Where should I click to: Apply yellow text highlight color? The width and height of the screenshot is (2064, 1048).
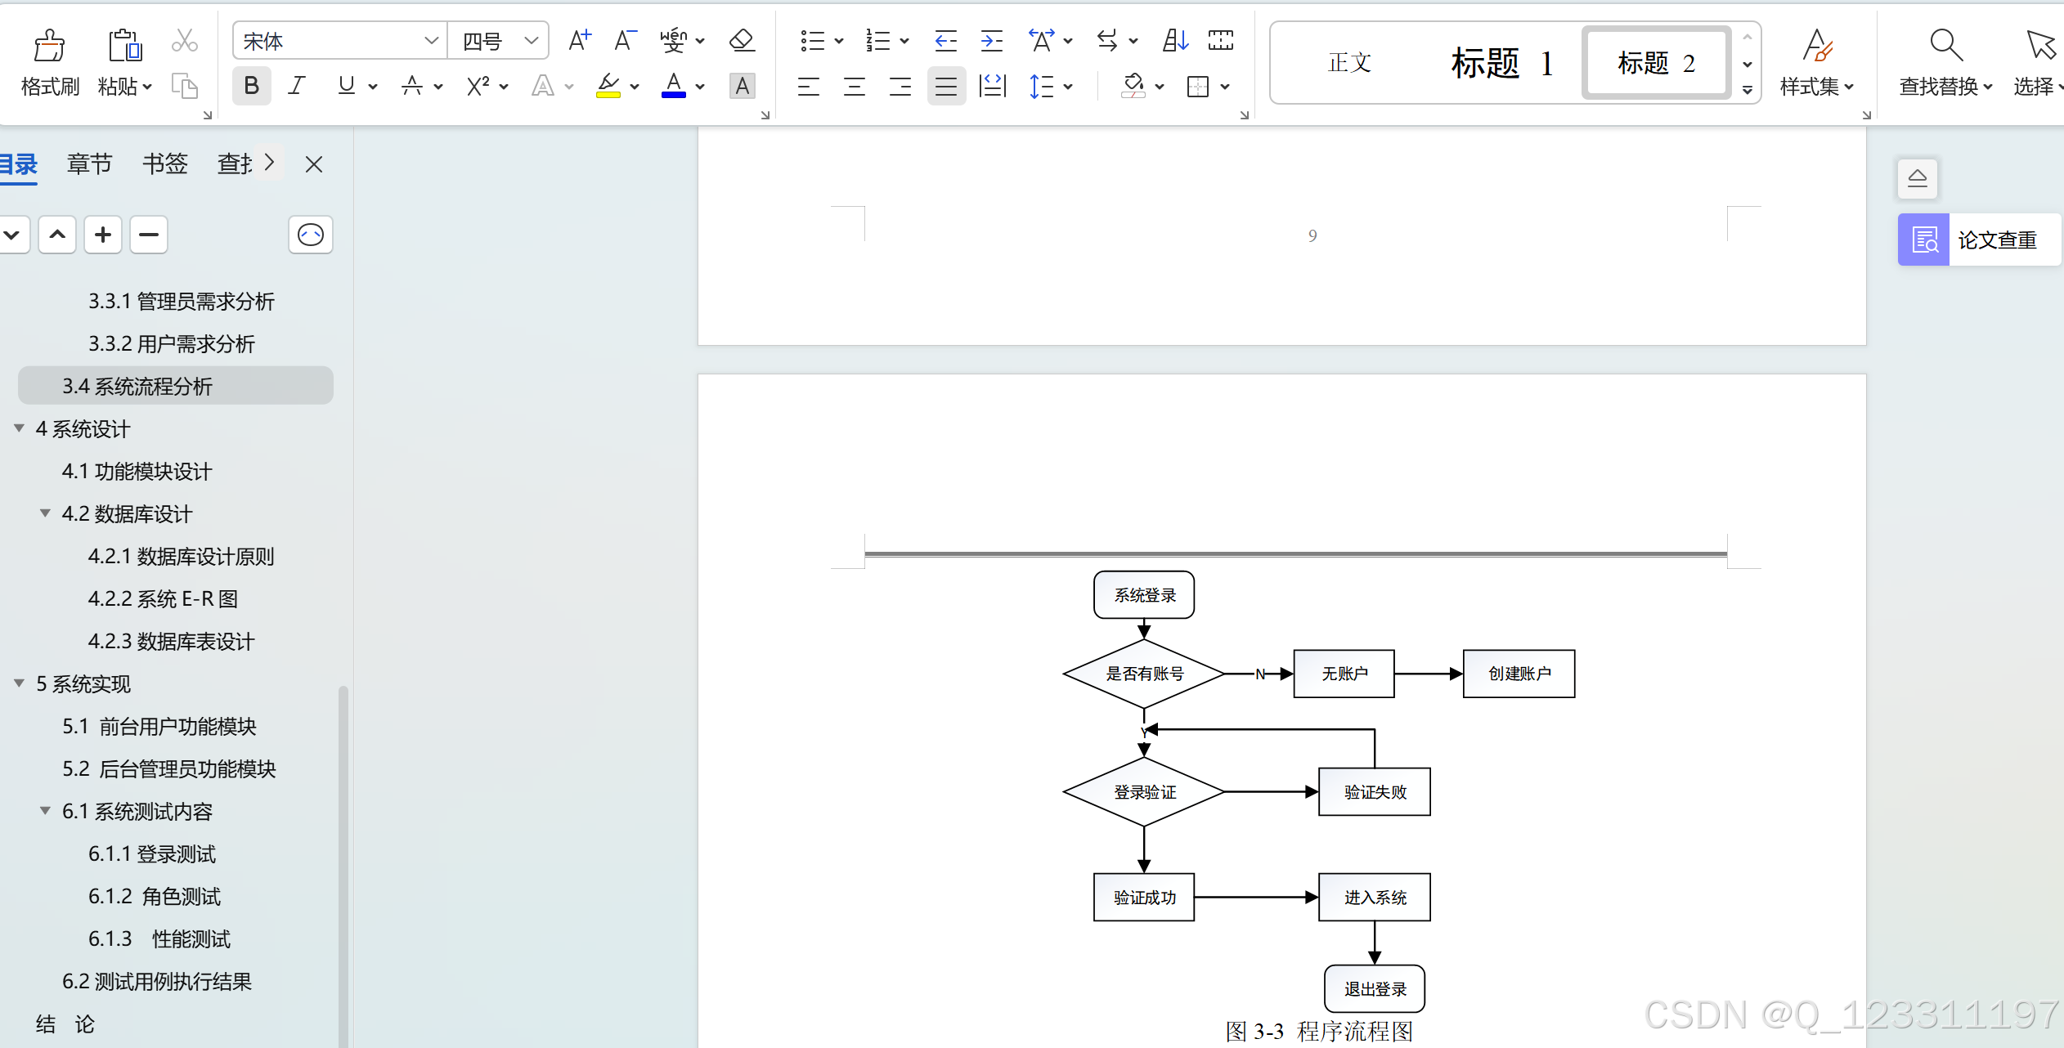(608, 86)
